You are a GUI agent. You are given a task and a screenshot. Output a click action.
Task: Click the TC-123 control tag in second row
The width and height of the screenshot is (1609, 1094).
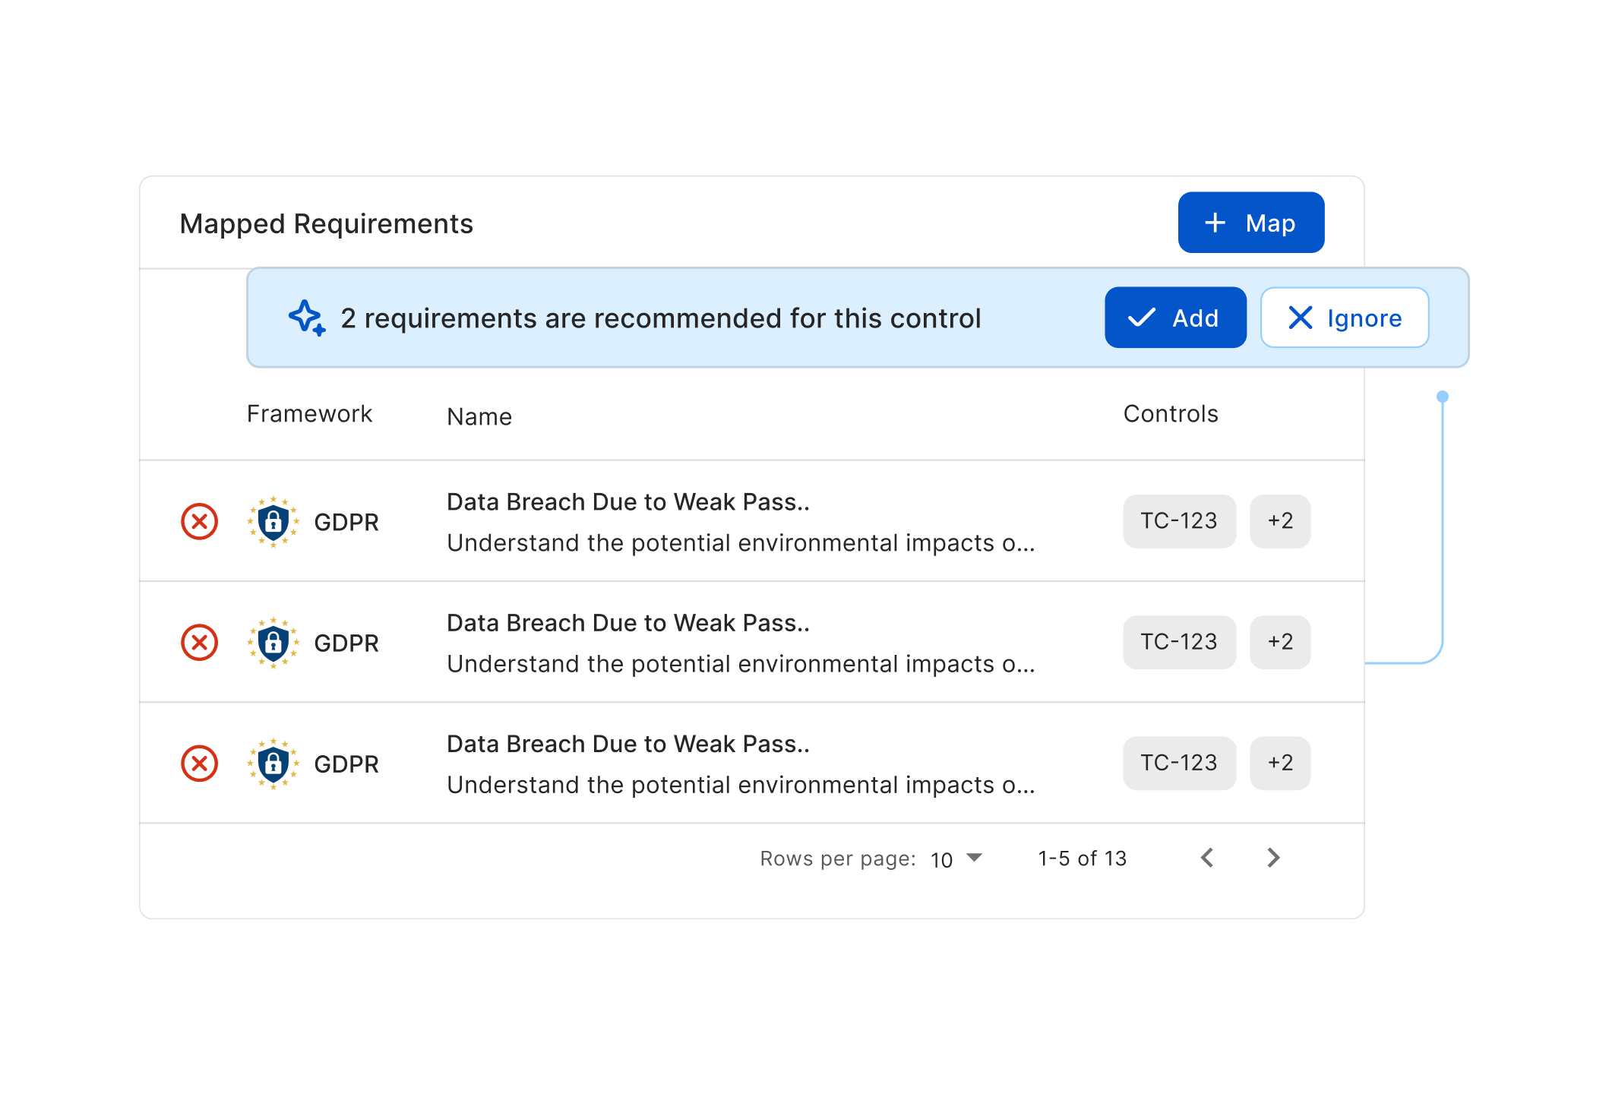(x=1179, y=642)
